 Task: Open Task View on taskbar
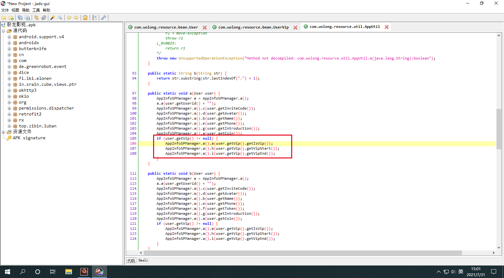click(x=53, y=272)
